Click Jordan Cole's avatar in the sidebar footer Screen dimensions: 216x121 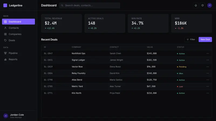click(6, 116)
